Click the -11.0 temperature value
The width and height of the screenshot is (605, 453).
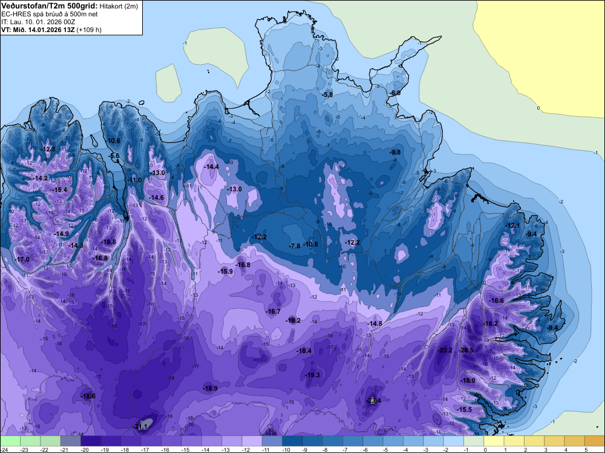135,180
